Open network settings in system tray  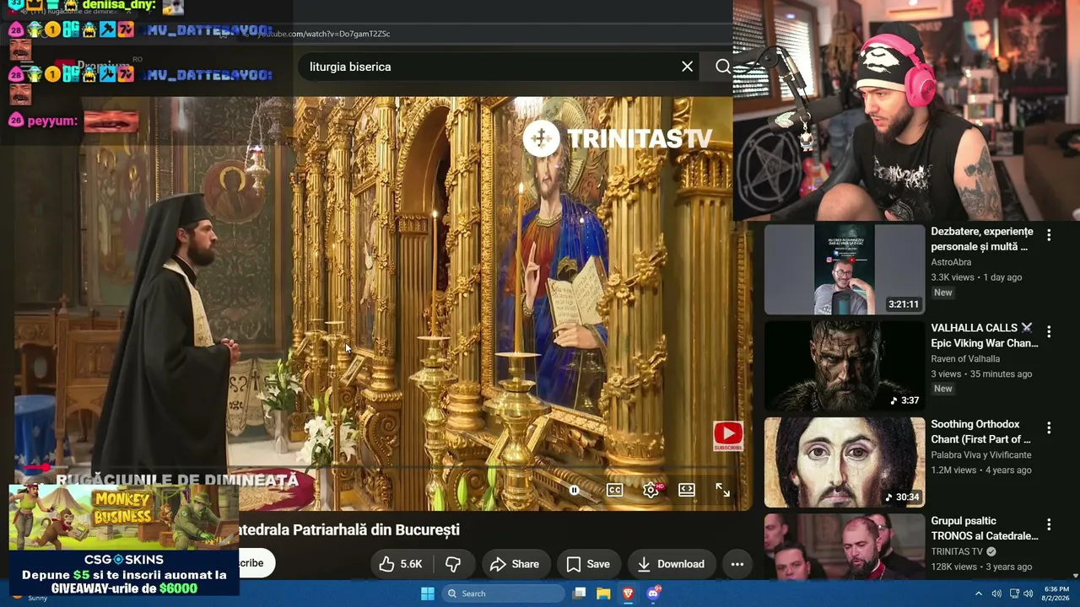(x=1014, y=594)
